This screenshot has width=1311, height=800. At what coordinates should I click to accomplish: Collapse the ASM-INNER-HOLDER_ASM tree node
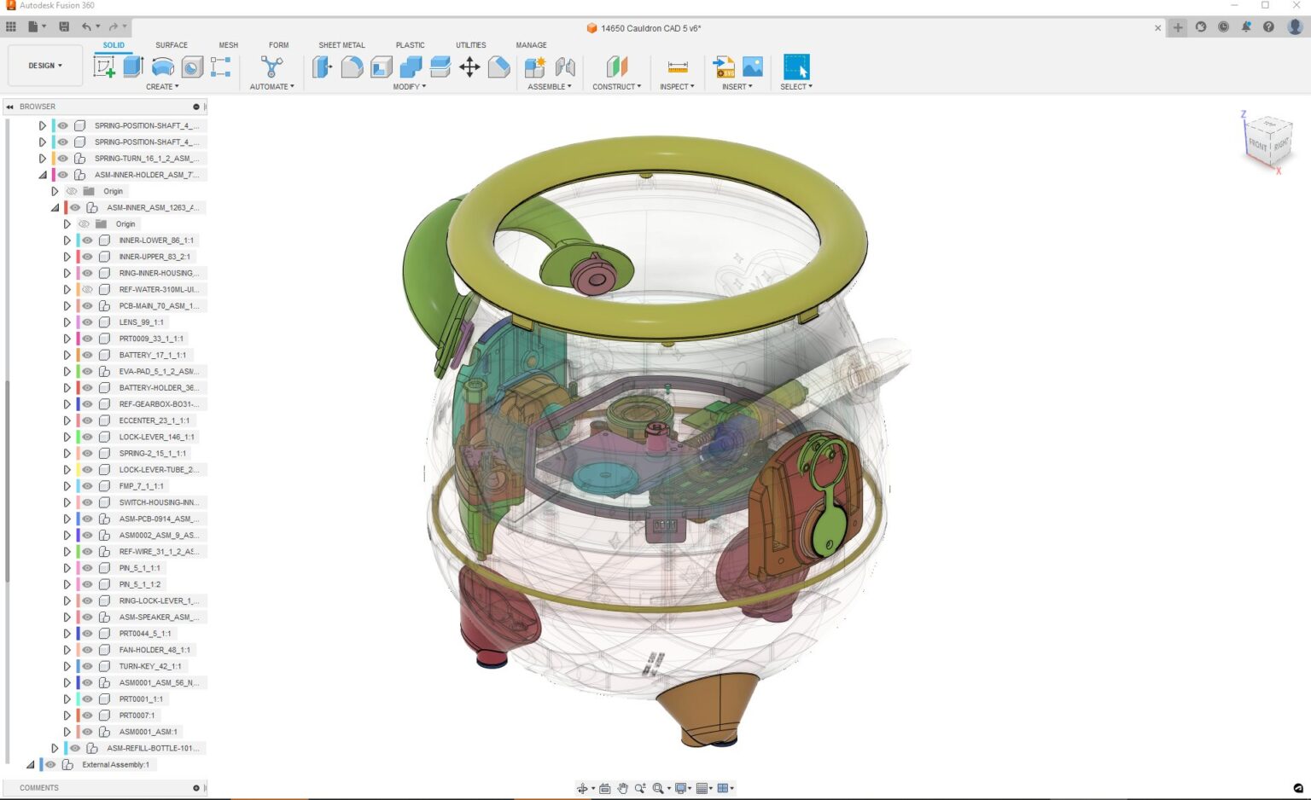tap(43, 175)
